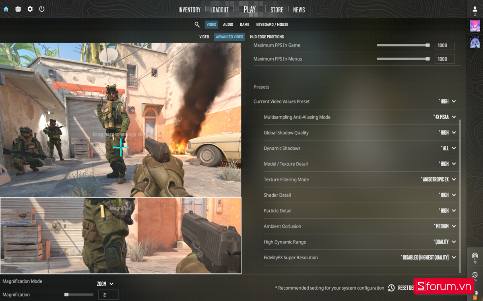Adjust the Magnification slider

click(x=79, y=295)
